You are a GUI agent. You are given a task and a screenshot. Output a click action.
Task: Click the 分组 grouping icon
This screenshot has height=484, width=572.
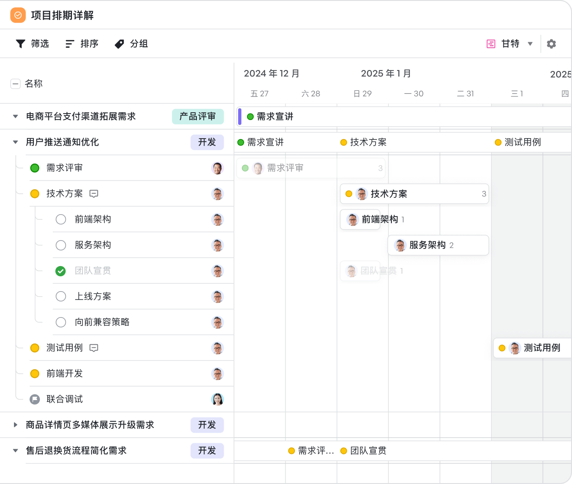pyautogui.click(x=119, y=44)
